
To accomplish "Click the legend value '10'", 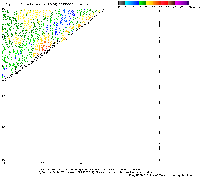I will tap(133, 7).
